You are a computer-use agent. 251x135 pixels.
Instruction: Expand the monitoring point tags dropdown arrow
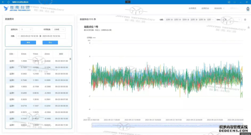coord(213,20)
